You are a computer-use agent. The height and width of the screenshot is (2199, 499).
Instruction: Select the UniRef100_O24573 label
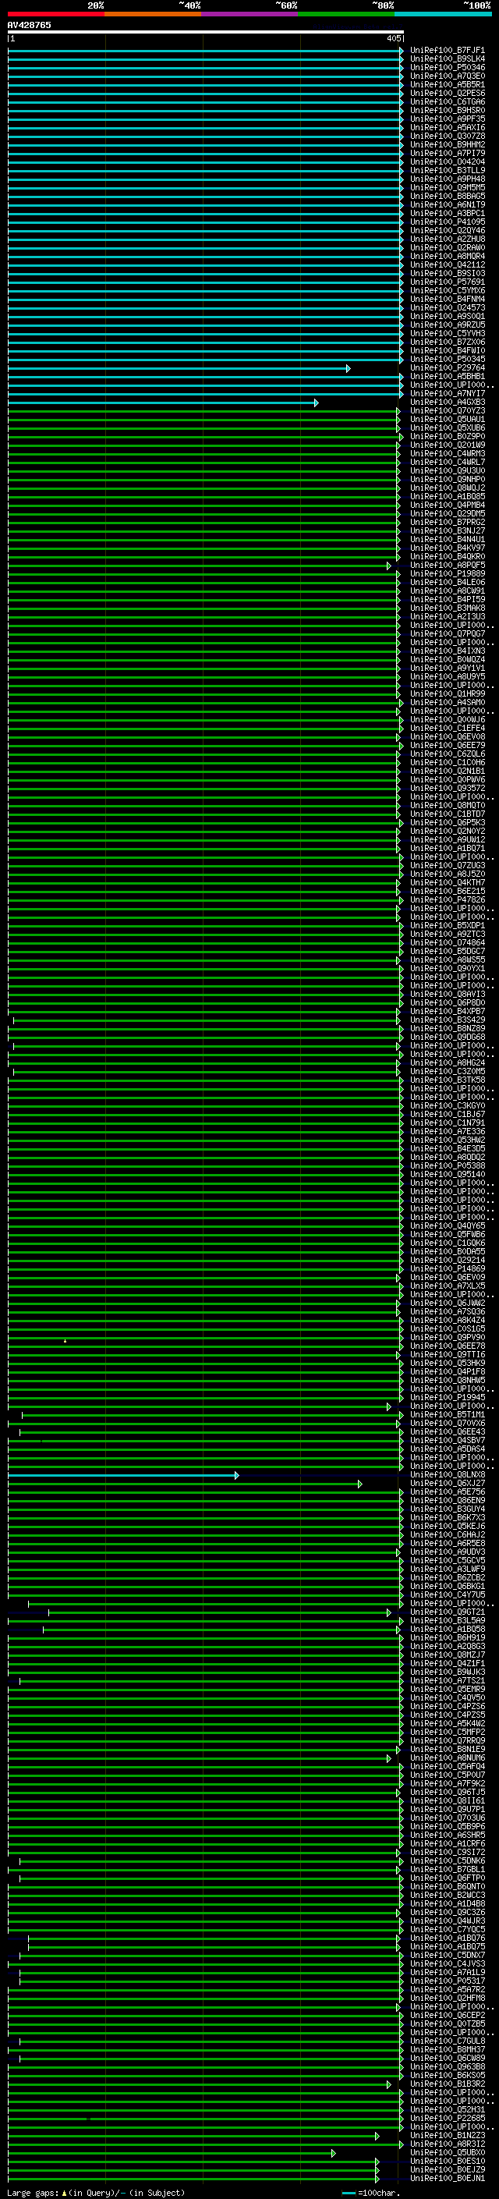448,307
